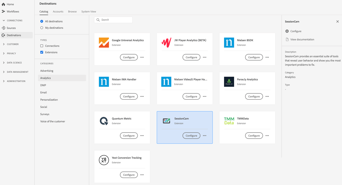Image resolution: width=342 pixels, height=185 pixels.
Task: Click the SessionCam extension thumbnail icon
Action: pos(166,120)
